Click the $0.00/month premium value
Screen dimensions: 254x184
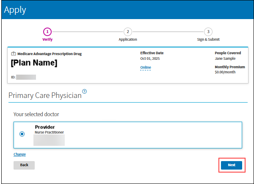point(225,72)
